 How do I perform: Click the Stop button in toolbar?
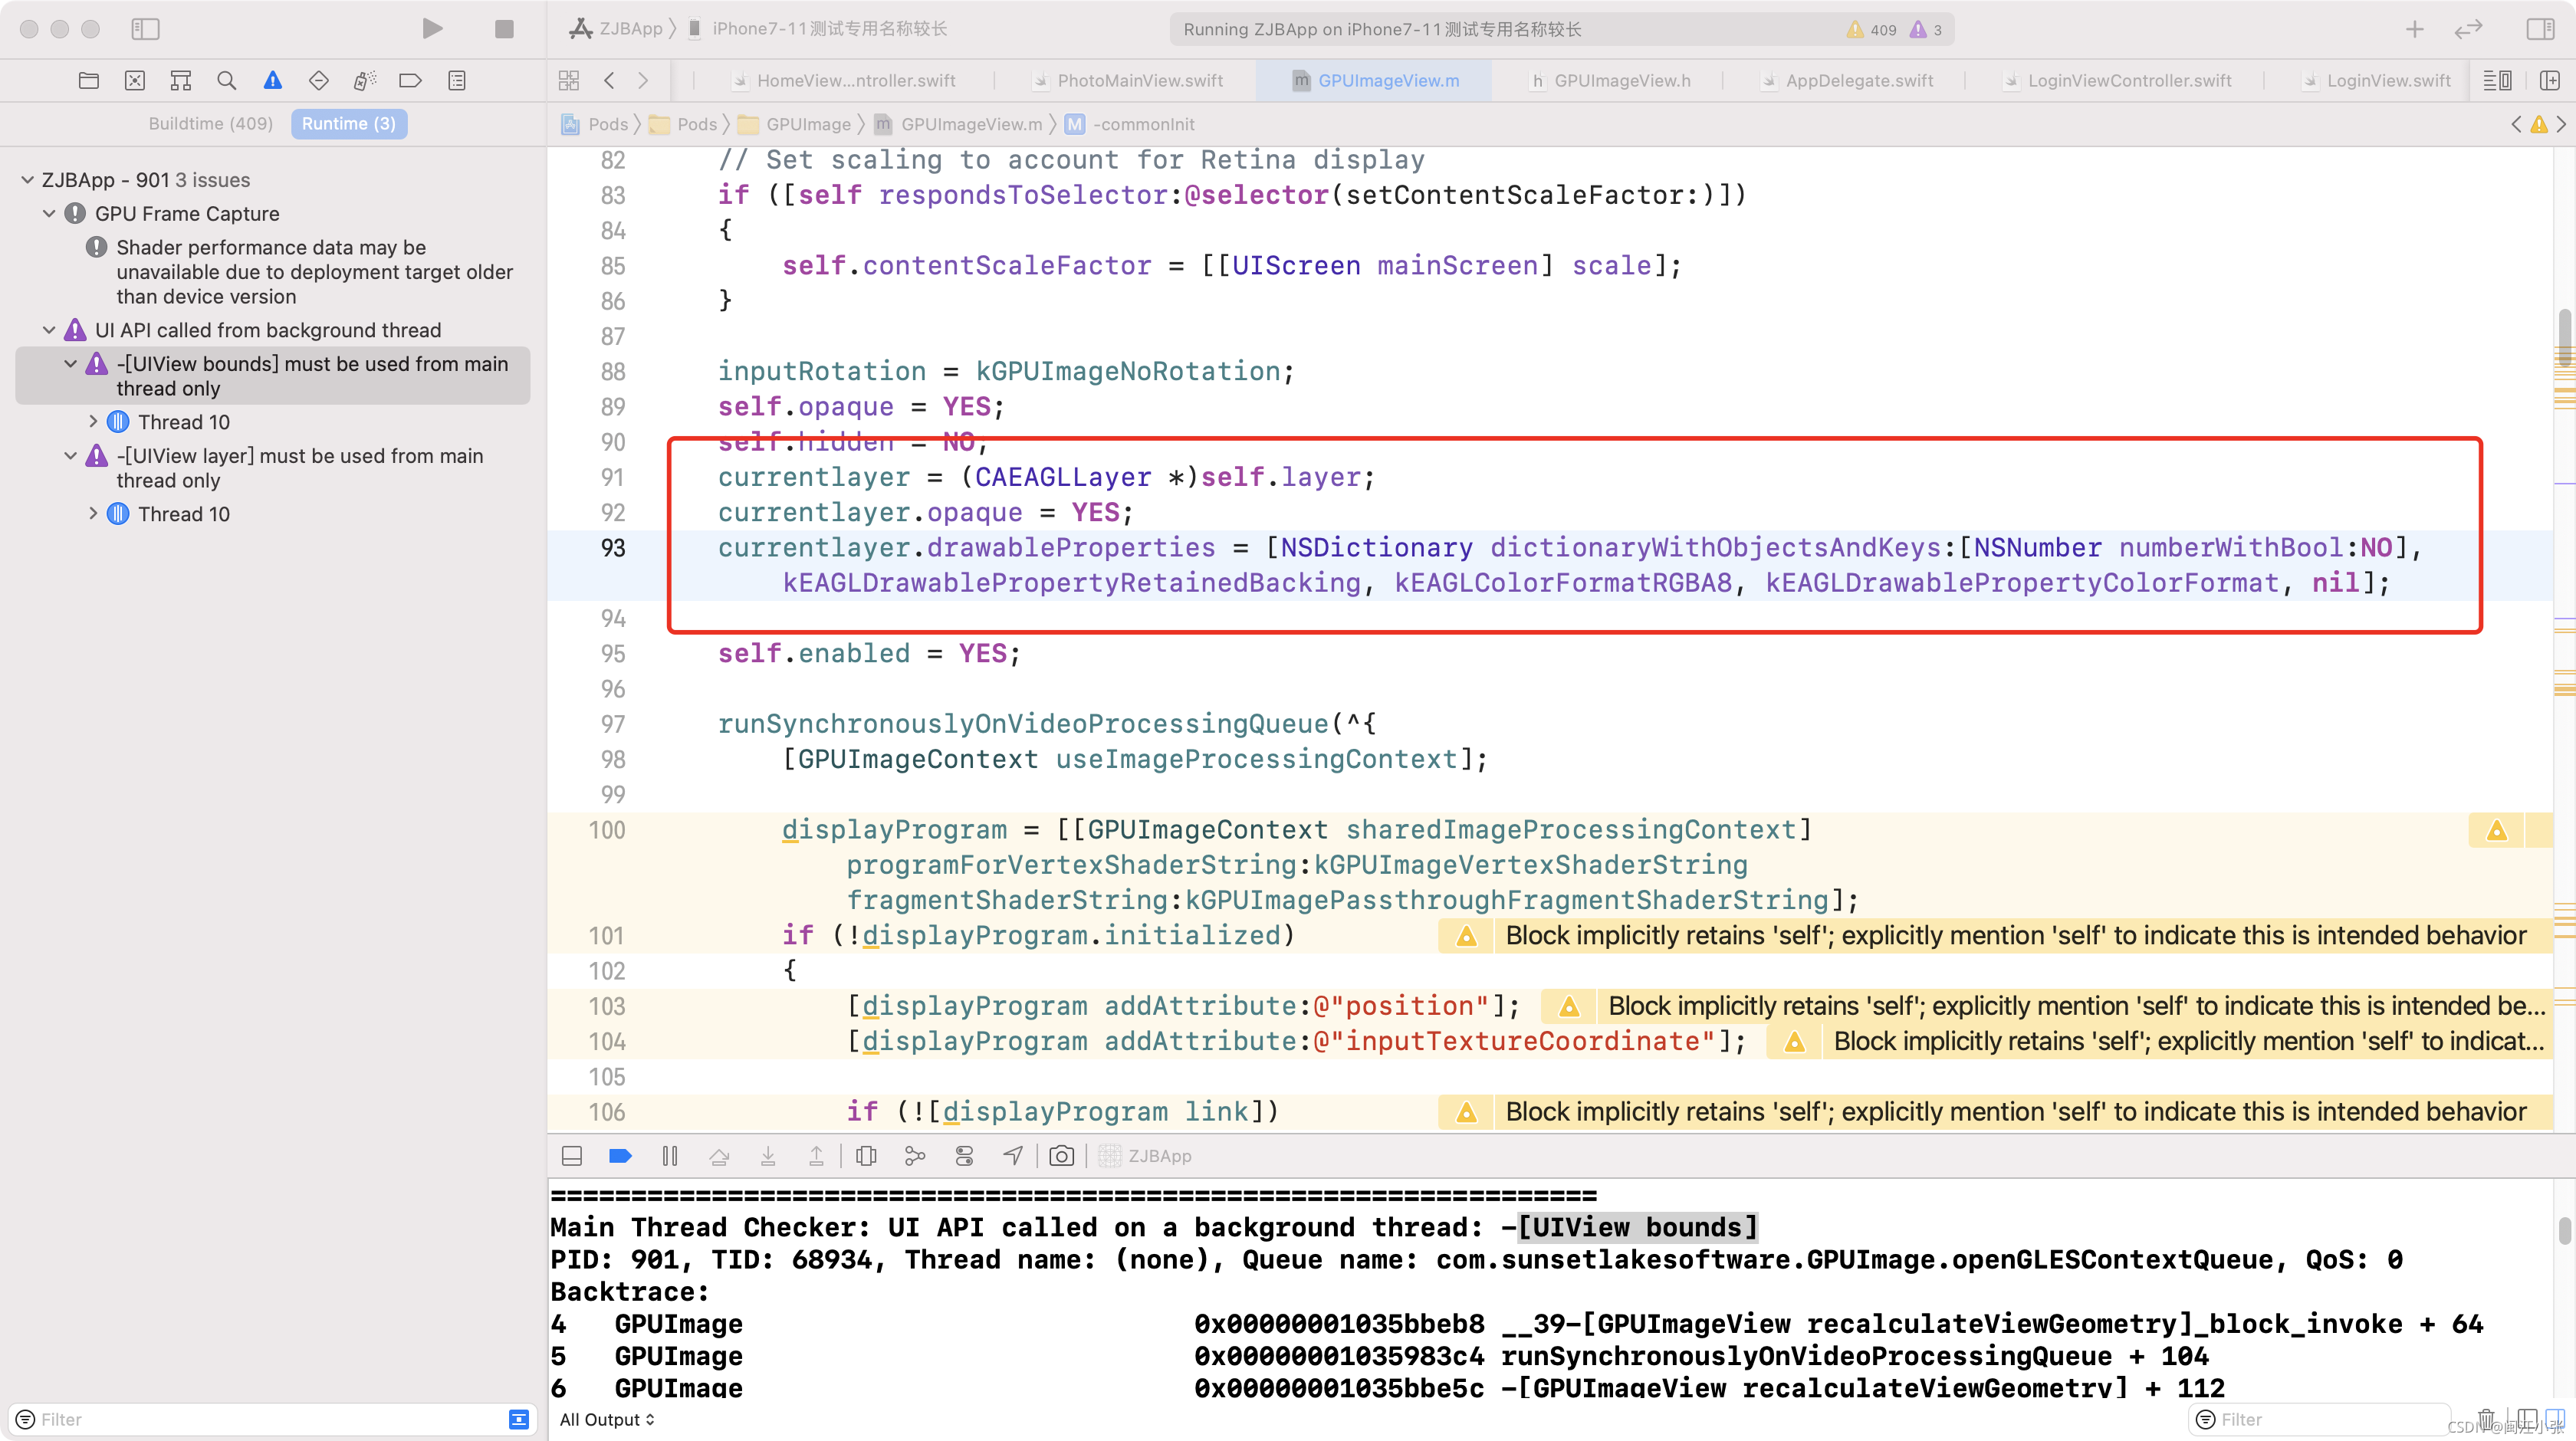pyautogui.click(x=504, y=29)
